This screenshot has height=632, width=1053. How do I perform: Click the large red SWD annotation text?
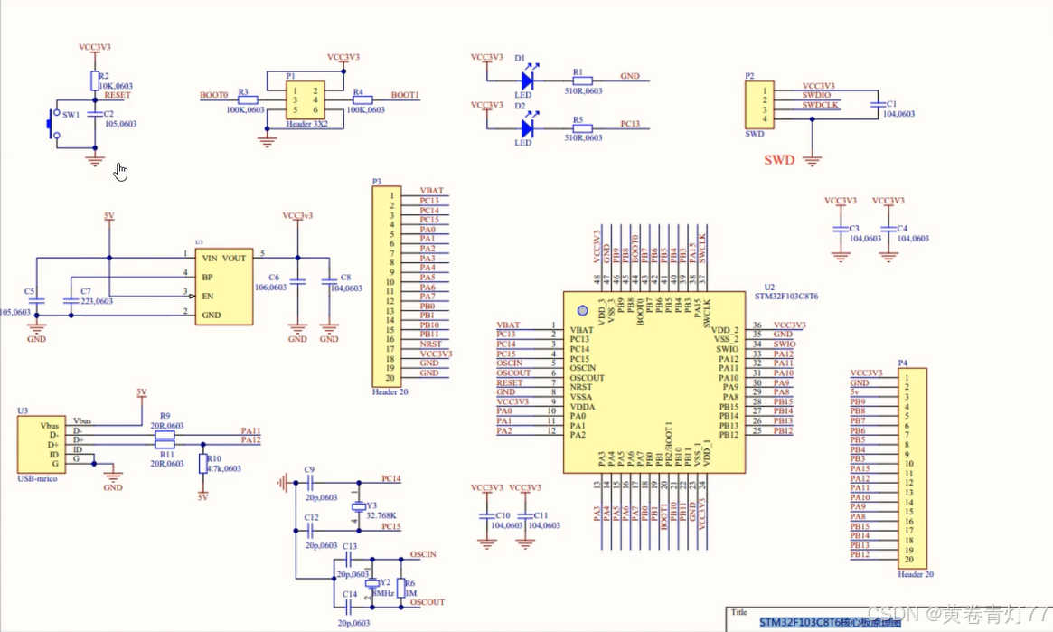[x=779, y=160]
